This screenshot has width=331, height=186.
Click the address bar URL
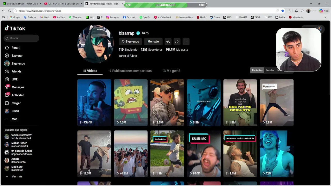[x=40, y=11]
